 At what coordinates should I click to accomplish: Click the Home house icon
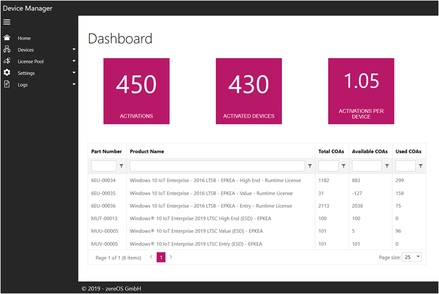(7, 38)
